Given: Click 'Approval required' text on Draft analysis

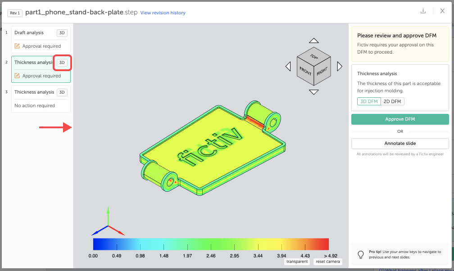Looking at the screenshot, I should coord(41,46).
